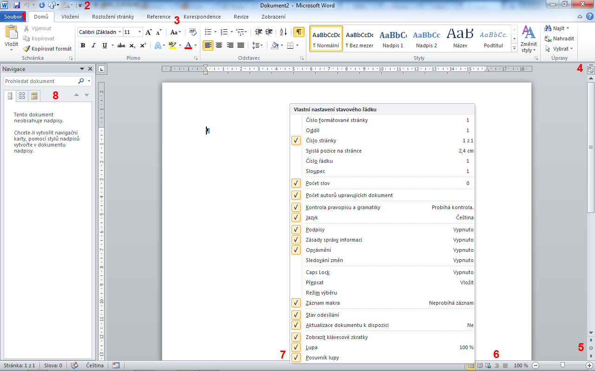Screen dimensions: 595x371
Task: Click Nahradit button
Action: tap(559, 38)
